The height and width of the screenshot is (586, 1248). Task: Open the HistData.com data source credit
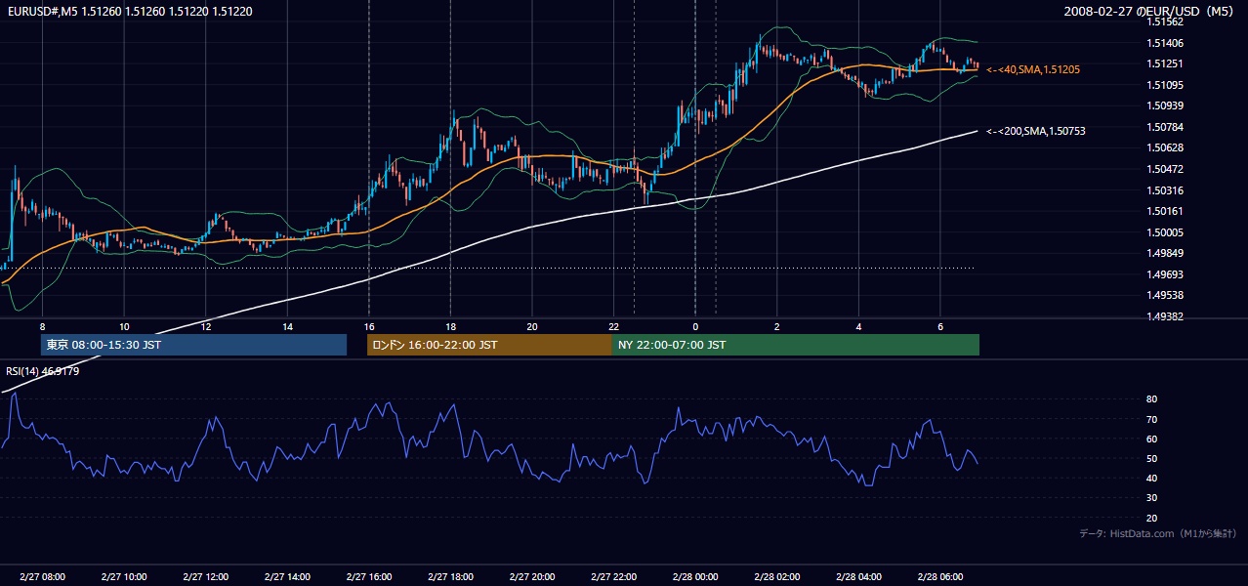1158,533
